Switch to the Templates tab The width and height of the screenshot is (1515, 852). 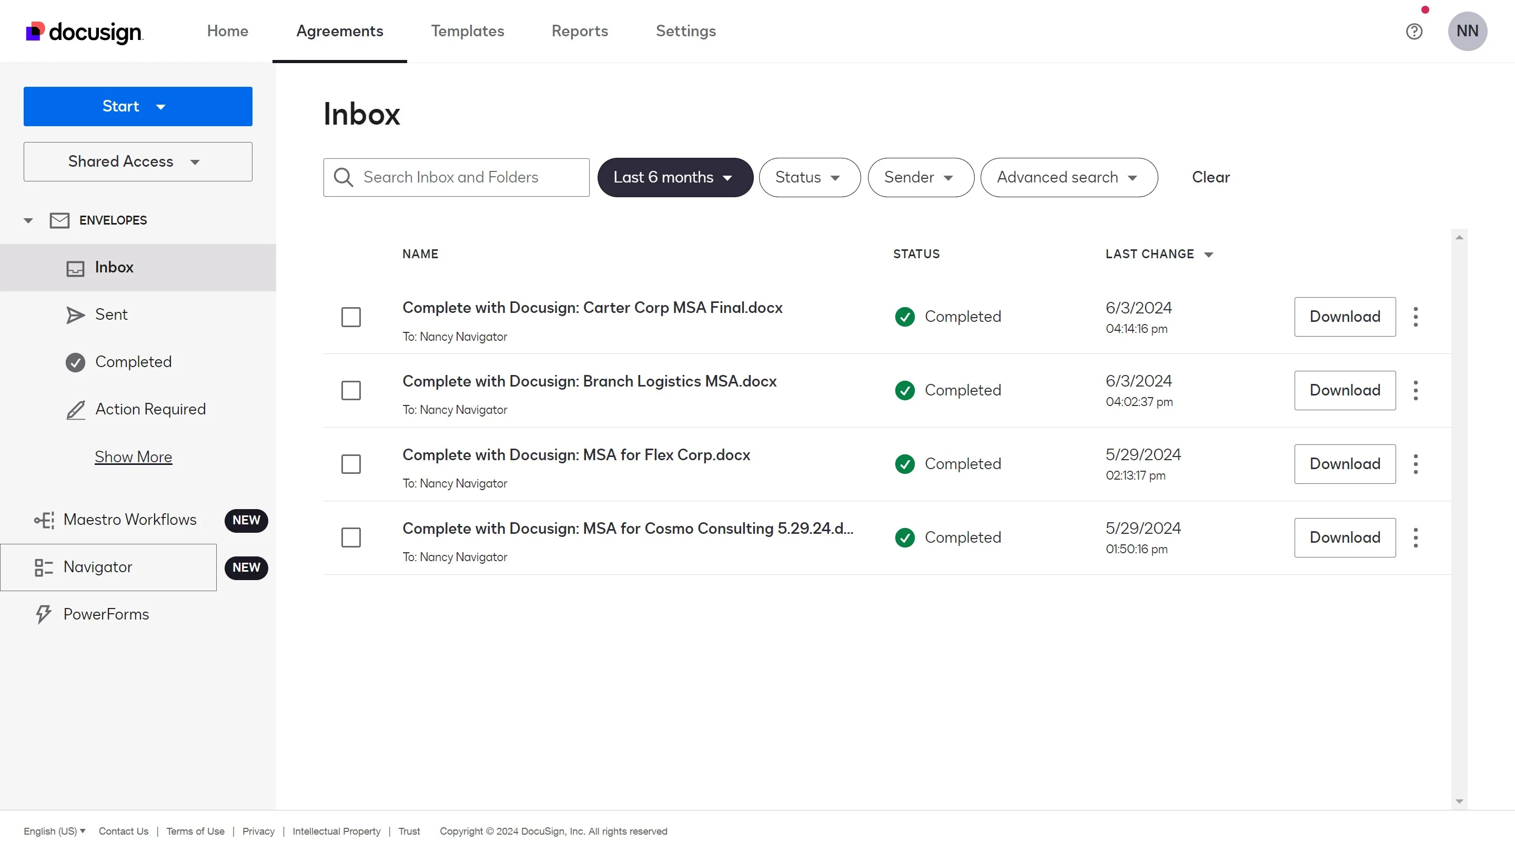point(467,31)
